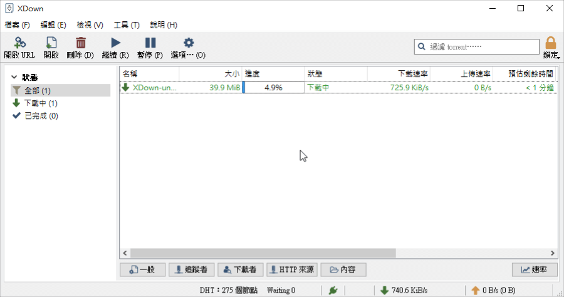The image size is (564, 297).
Task: Sort by the 進度 column header
Action: [x=273, y=74]
